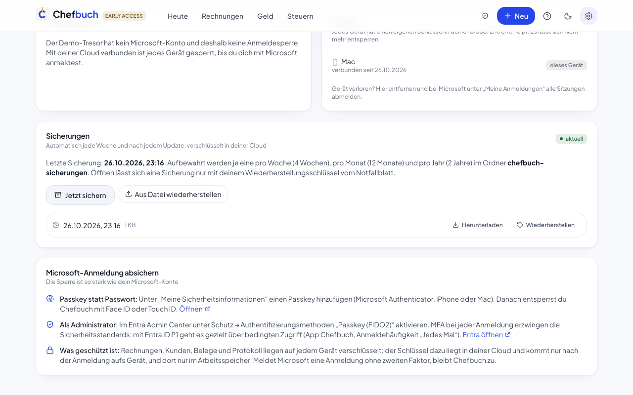Click the history icon in the backup row
Screen dimensions: 633x395
[56, 225]
